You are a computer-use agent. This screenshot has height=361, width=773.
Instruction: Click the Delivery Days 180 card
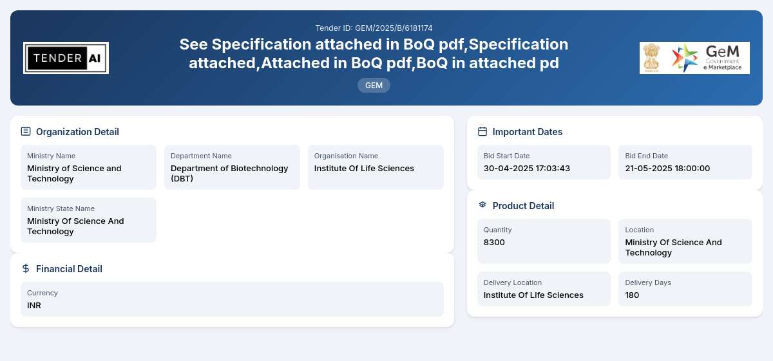(x=685, y=289)
